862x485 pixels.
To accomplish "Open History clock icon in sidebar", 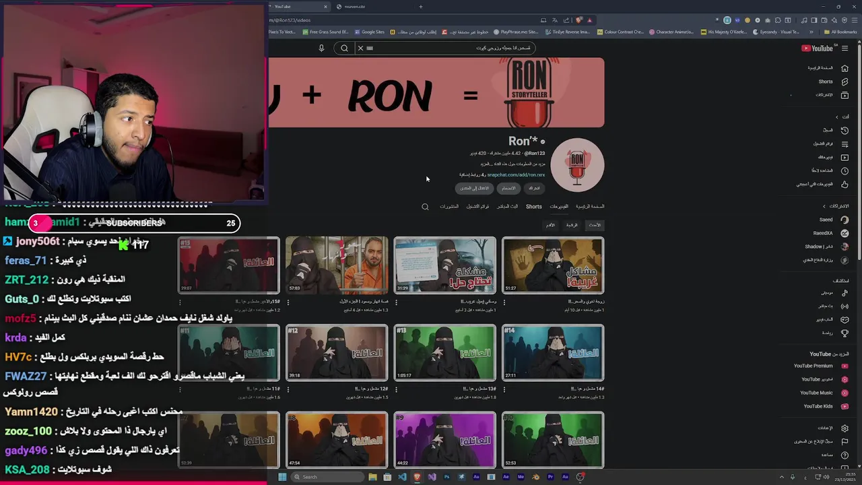I will coord(844,130).
